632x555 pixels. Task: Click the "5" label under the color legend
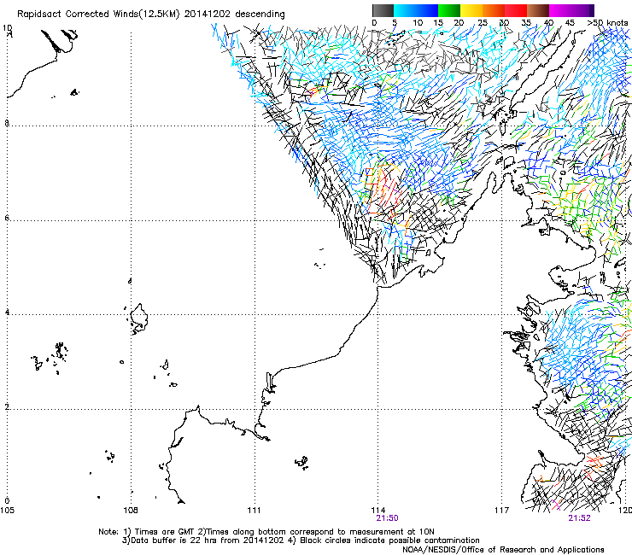point(395,23)
